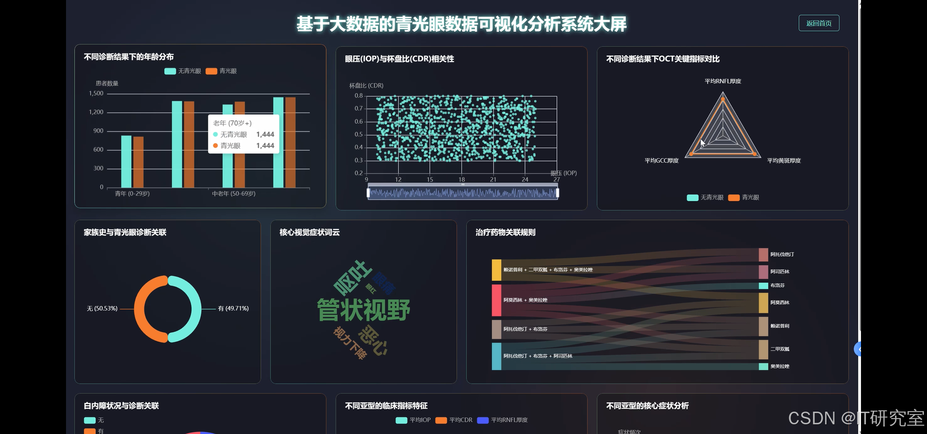This screenshot has width=927, height=434.
Task: Click the 无 (50.53%) donut label
Action: [x=102, y=308]
